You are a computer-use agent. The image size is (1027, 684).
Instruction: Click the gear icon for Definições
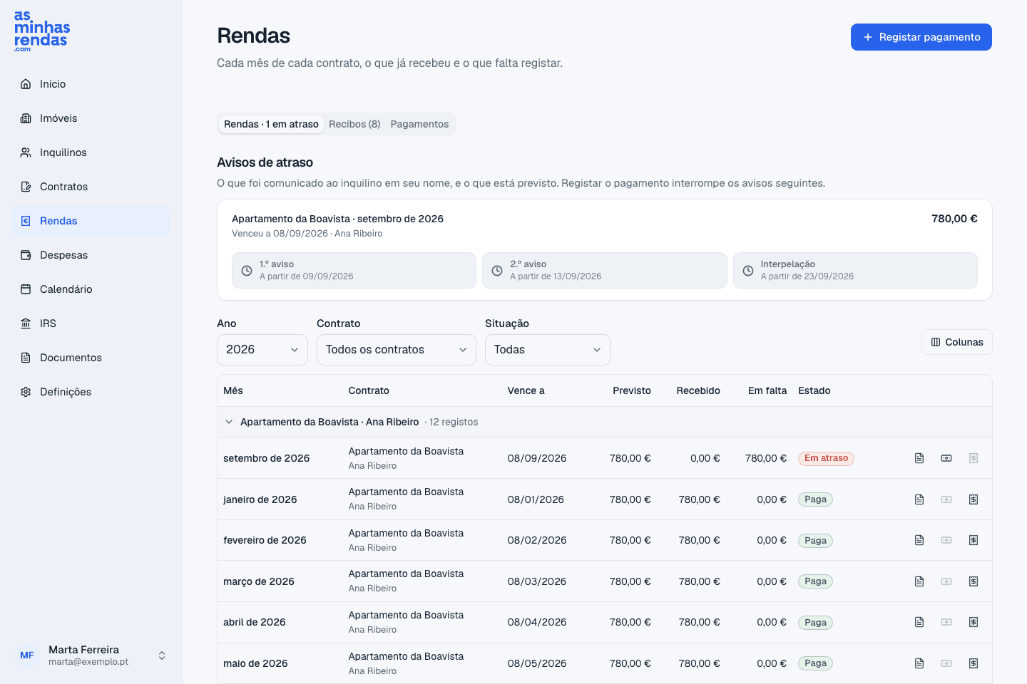click(x=26, y=392)
